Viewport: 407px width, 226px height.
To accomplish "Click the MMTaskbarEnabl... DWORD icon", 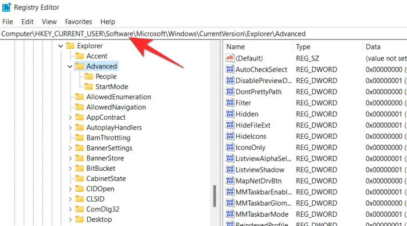I will [230, 192].
